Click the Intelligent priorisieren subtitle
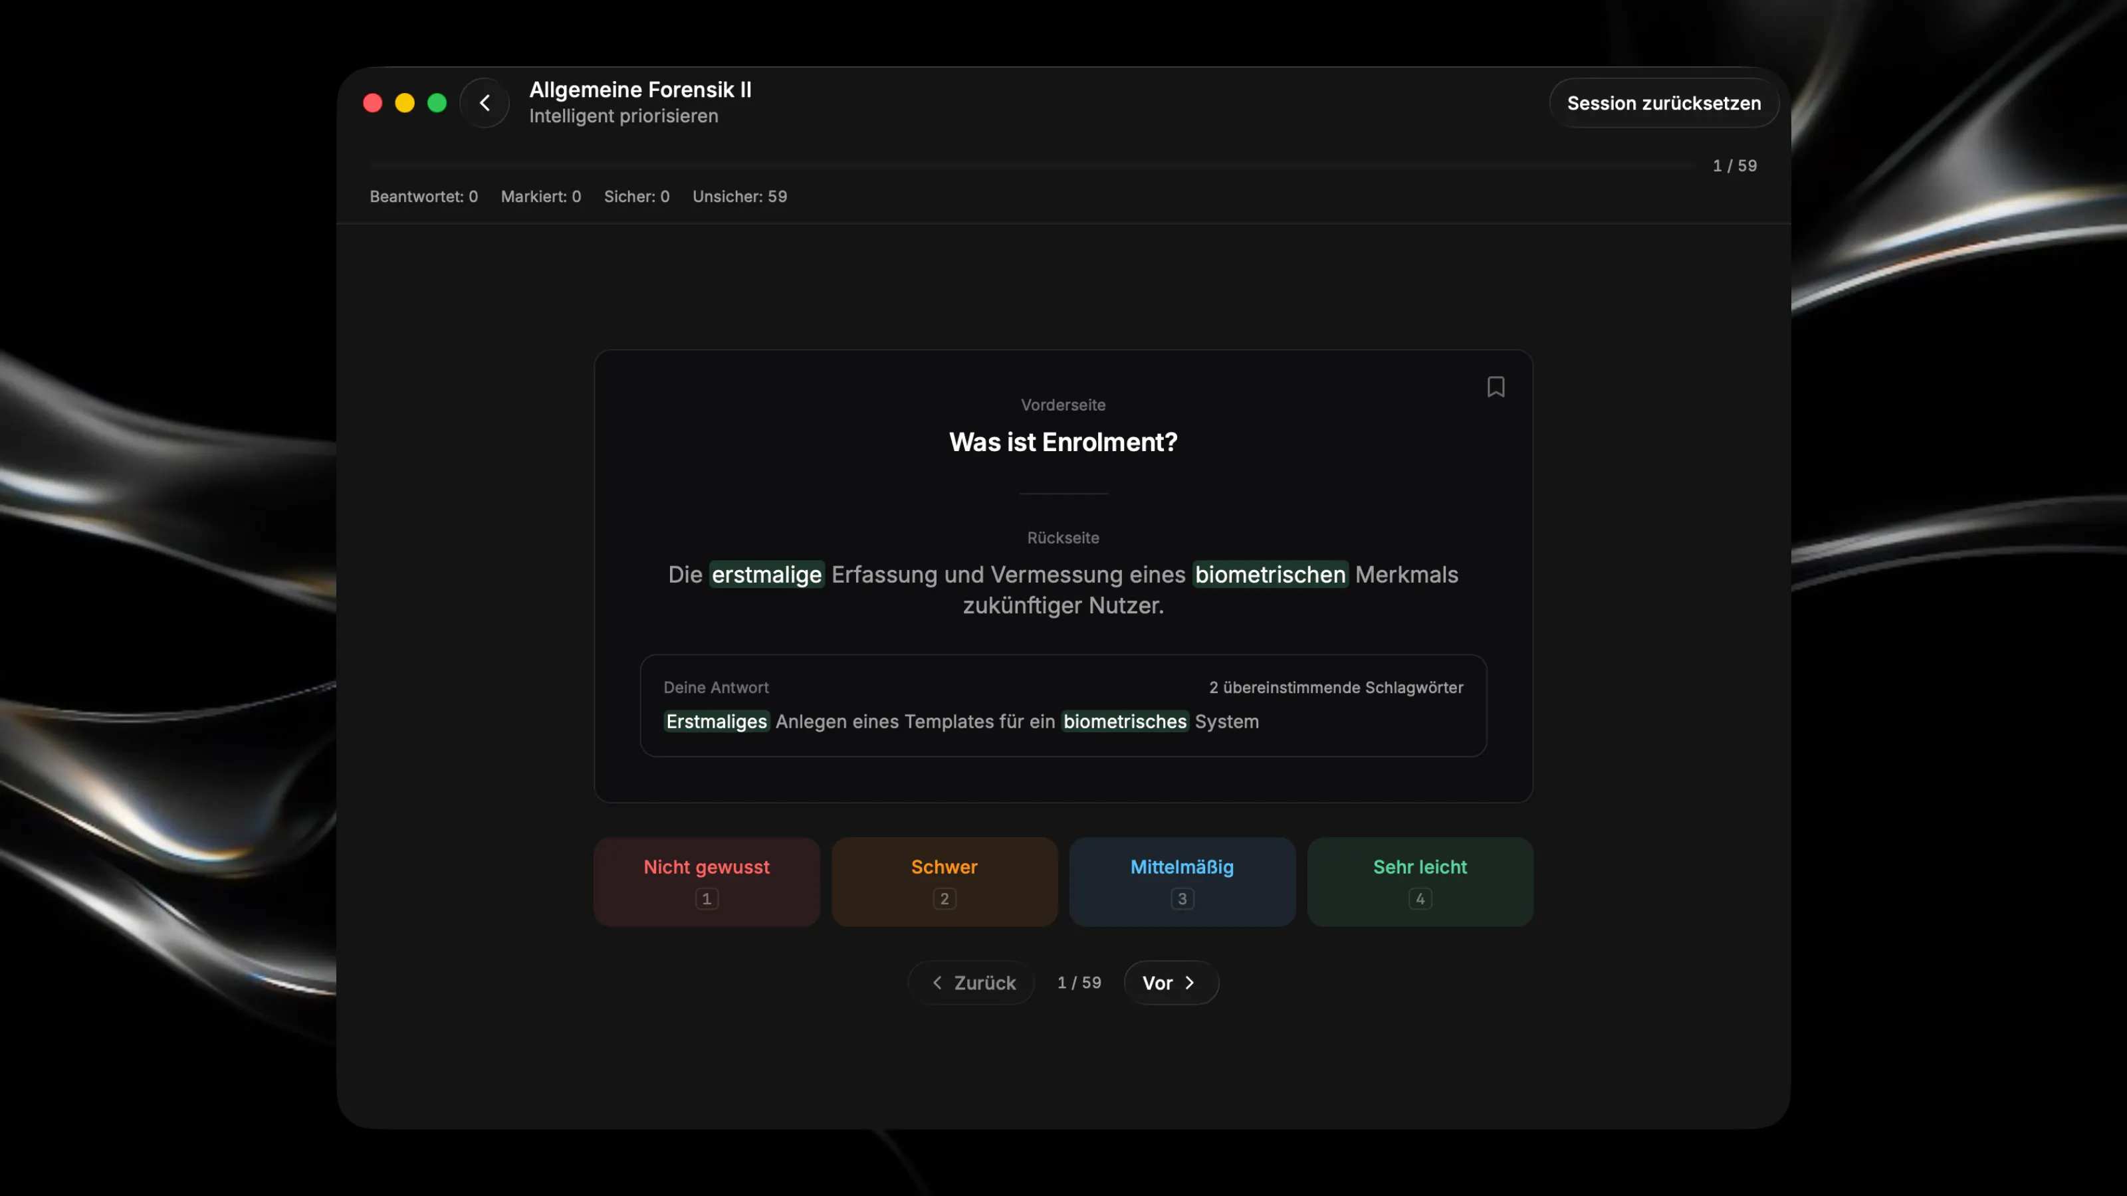 pyautogui.click(x=623, y=116)
